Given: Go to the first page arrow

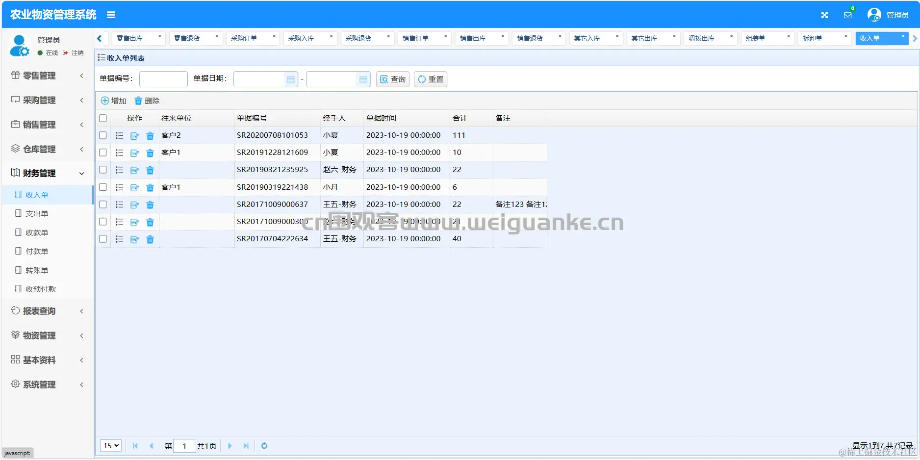Looking at the screenshot, I should 135,446.
